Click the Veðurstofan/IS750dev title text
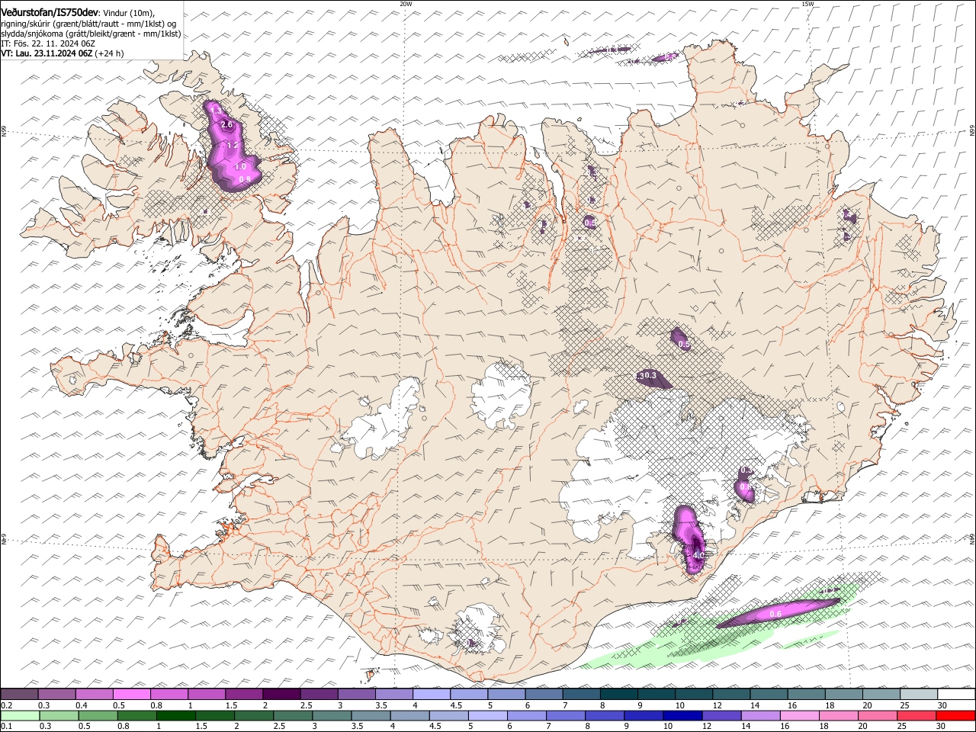The width and height of the screenshot is (976, 732). 50,12
